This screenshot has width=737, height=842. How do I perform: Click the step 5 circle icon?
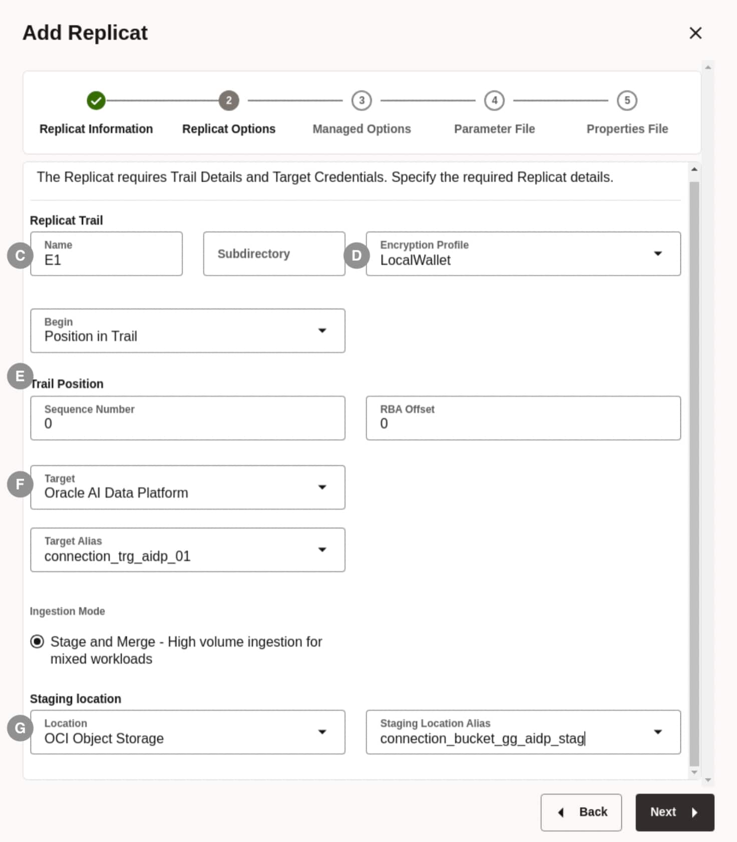pos(627,101)
